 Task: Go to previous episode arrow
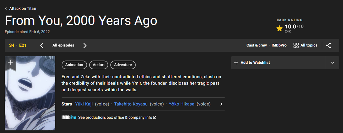tap(42, 45)
